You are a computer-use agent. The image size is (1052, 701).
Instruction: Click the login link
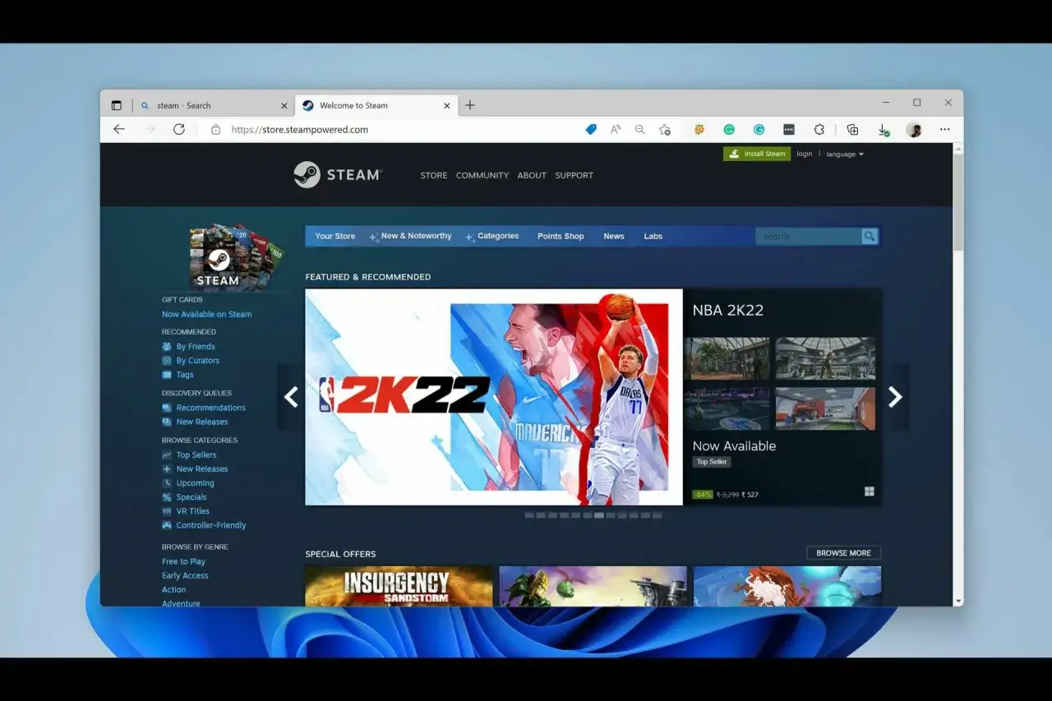point(805,154)
